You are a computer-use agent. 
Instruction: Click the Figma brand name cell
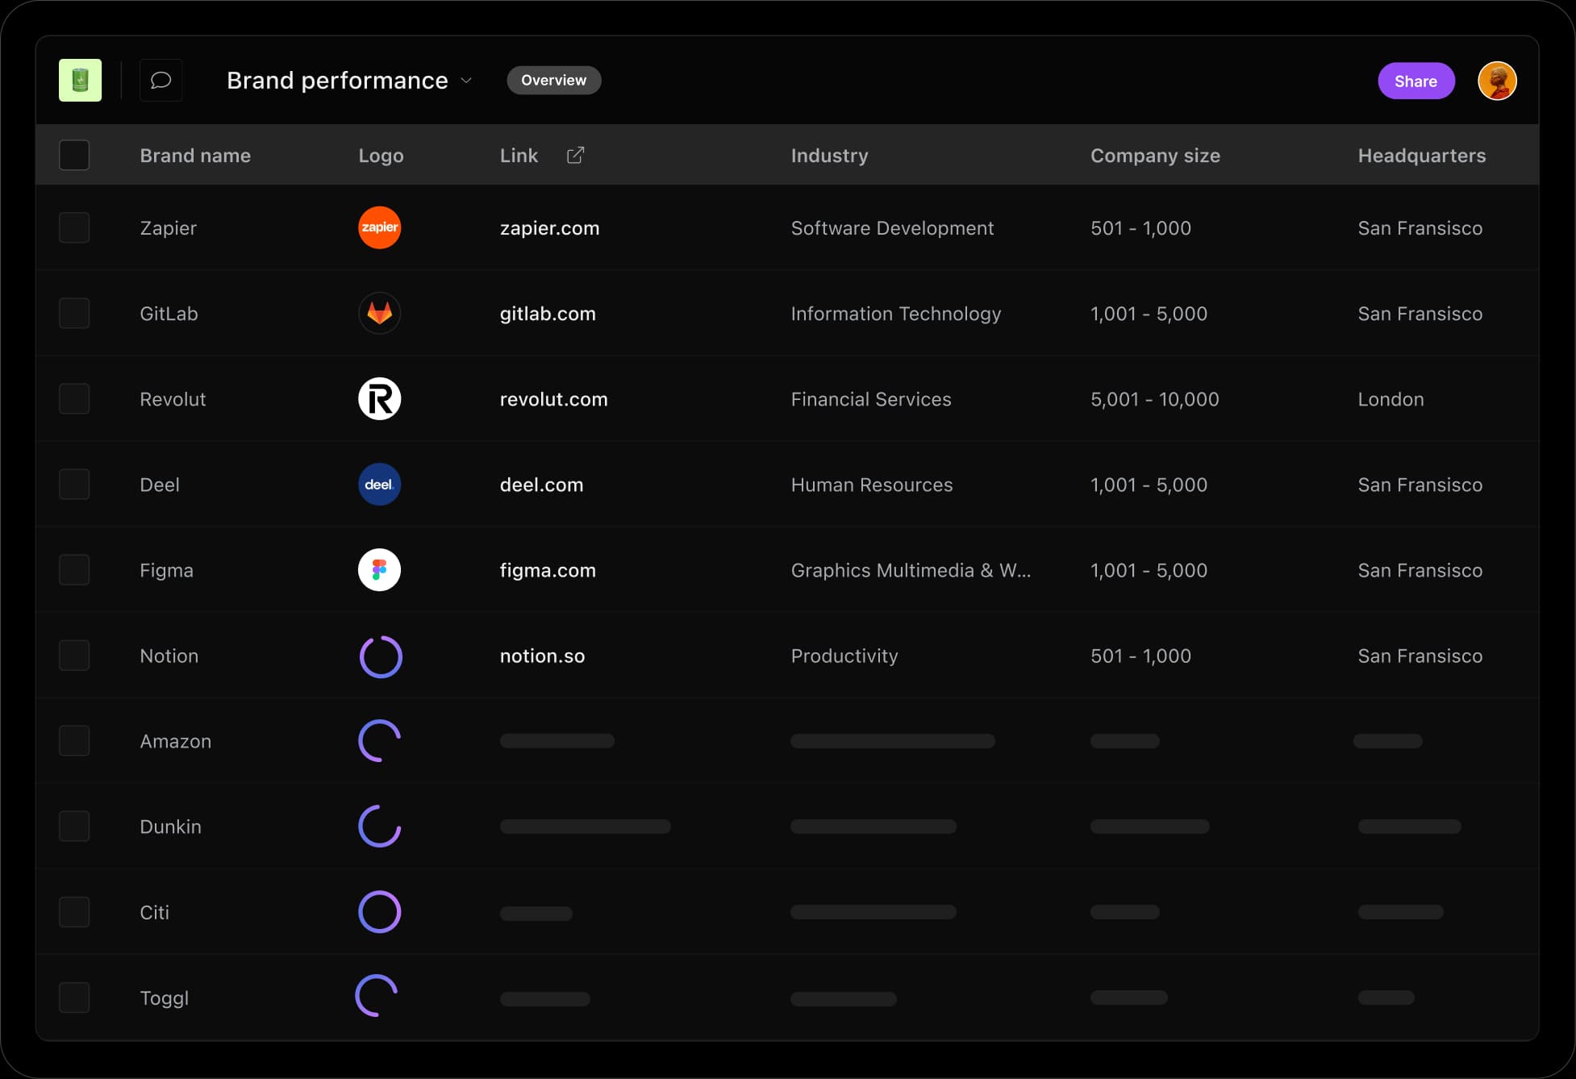pyautogui.click(x=166, y=570)
